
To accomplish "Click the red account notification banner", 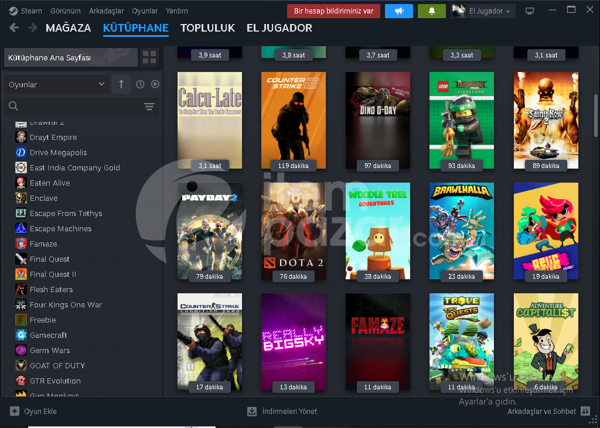I will 333,11.
